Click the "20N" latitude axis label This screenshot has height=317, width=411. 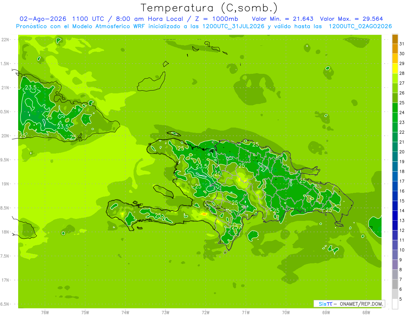pyautogui.click(x=5, y=136)
